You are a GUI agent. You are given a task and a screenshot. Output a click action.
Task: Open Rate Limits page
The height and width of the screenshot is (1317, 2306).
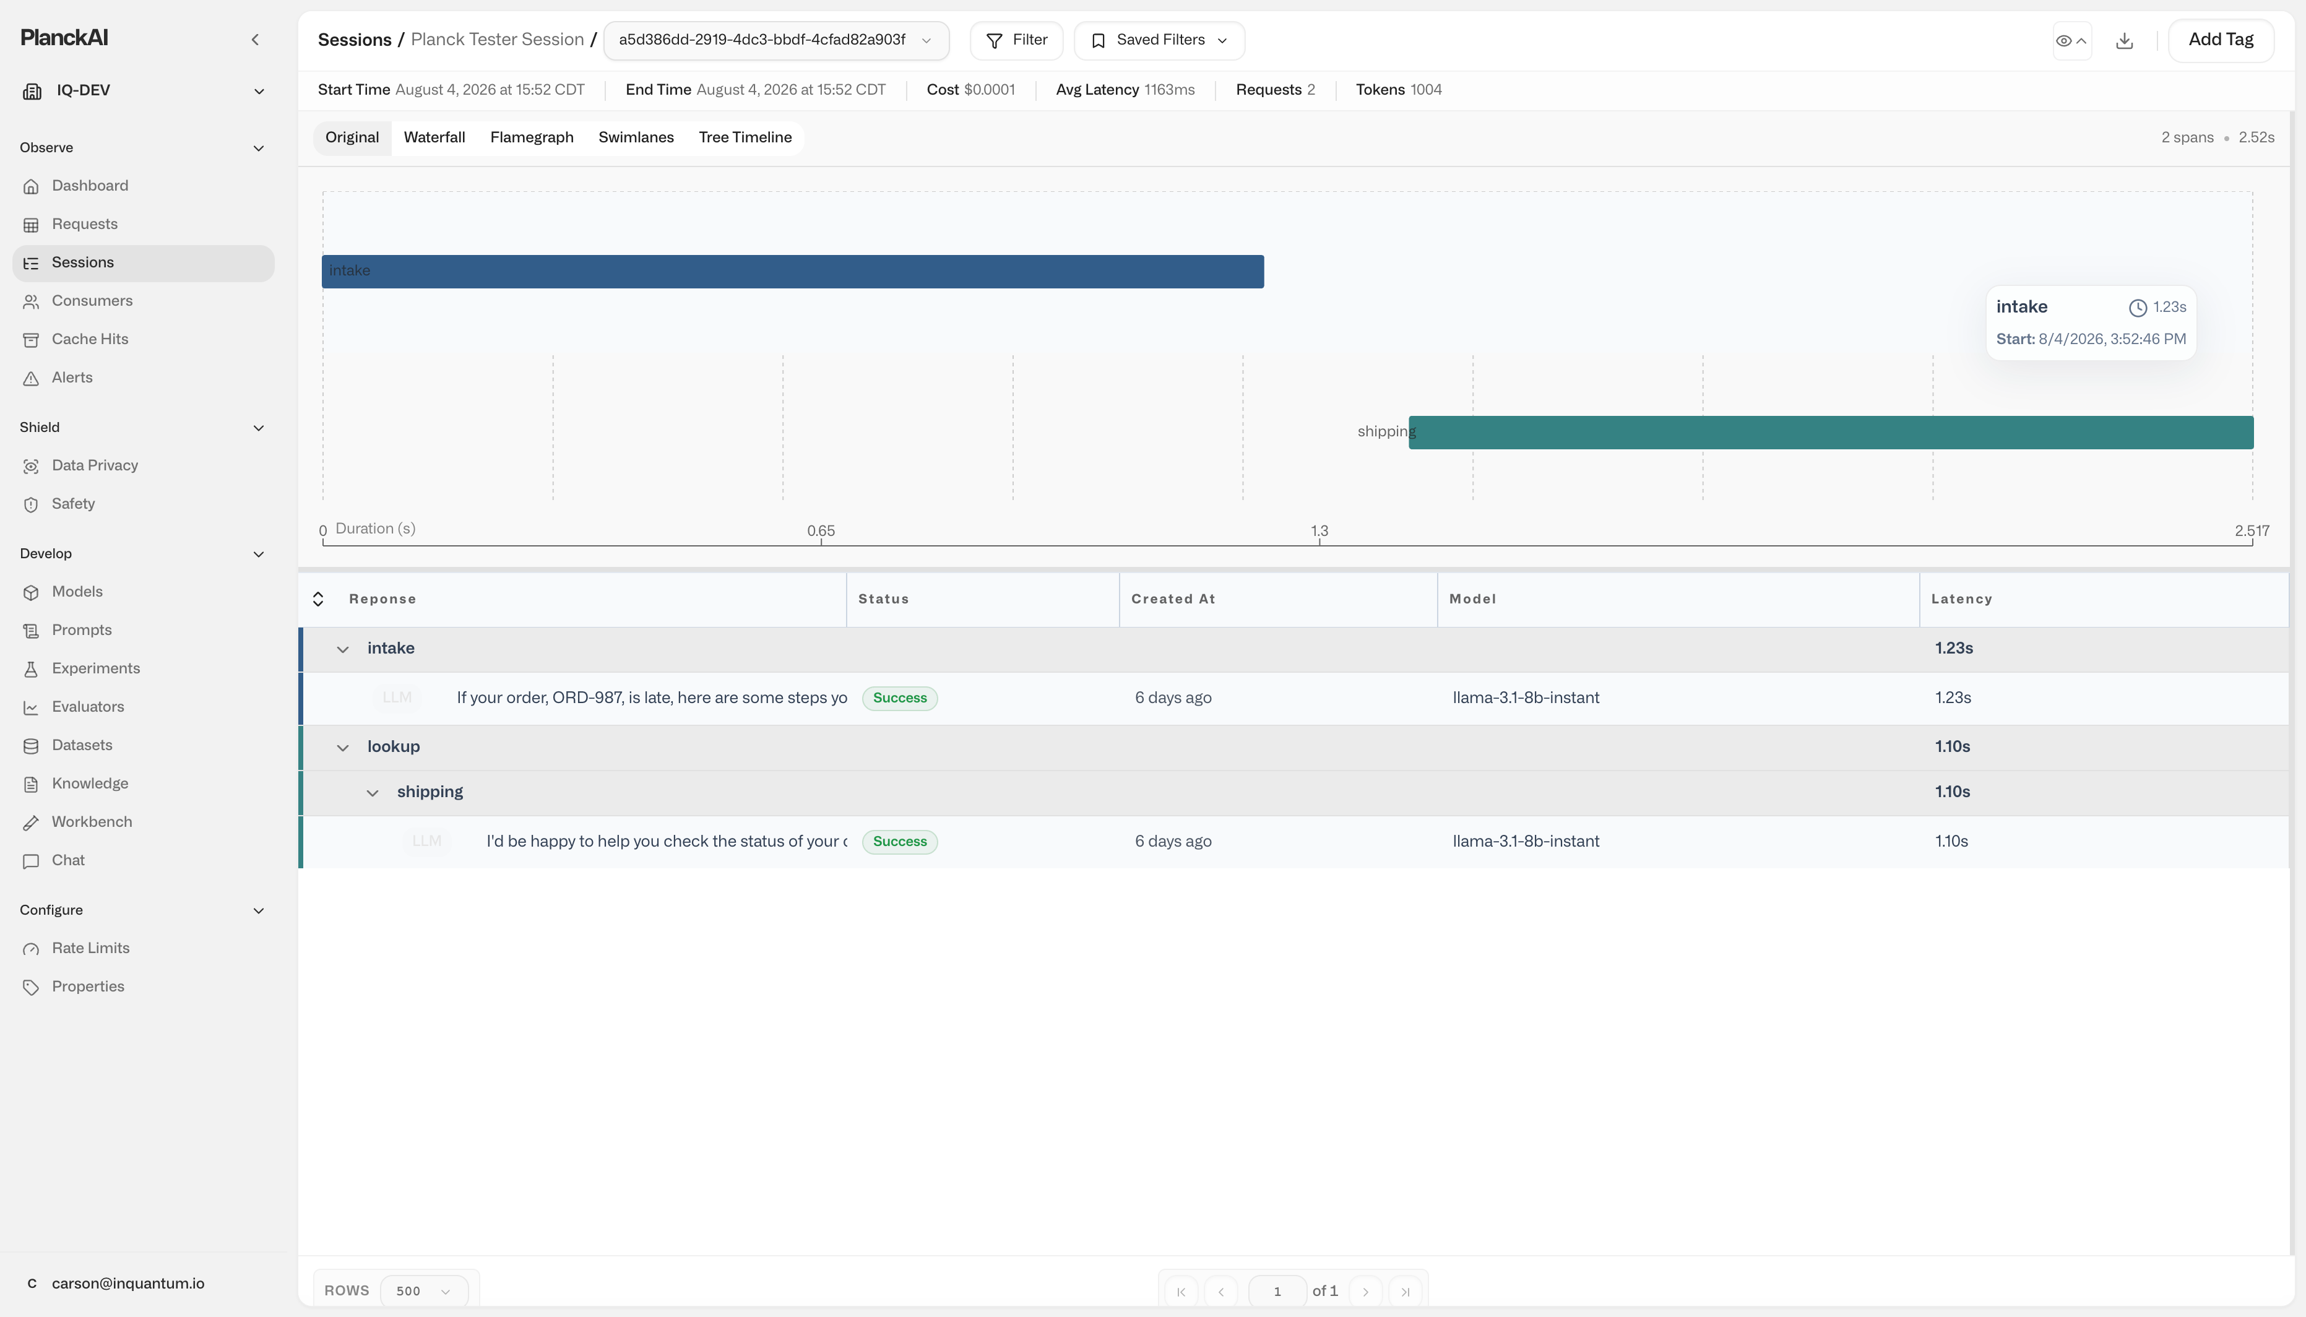(x=144, y=948)
